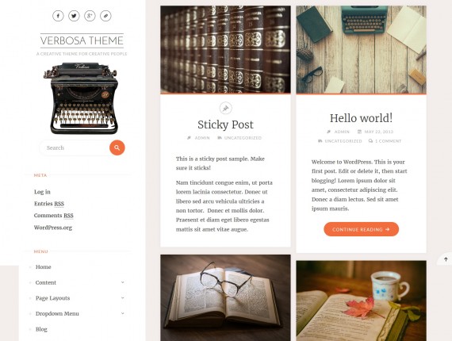Click the link chain social icon
Screen dimensions: 452x341
tap(105, 16)
